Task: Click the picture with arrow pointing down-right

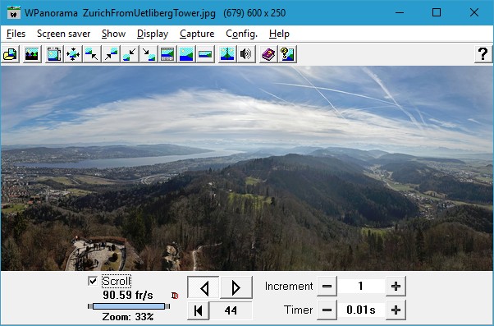Action: click(x=149, y=54)
